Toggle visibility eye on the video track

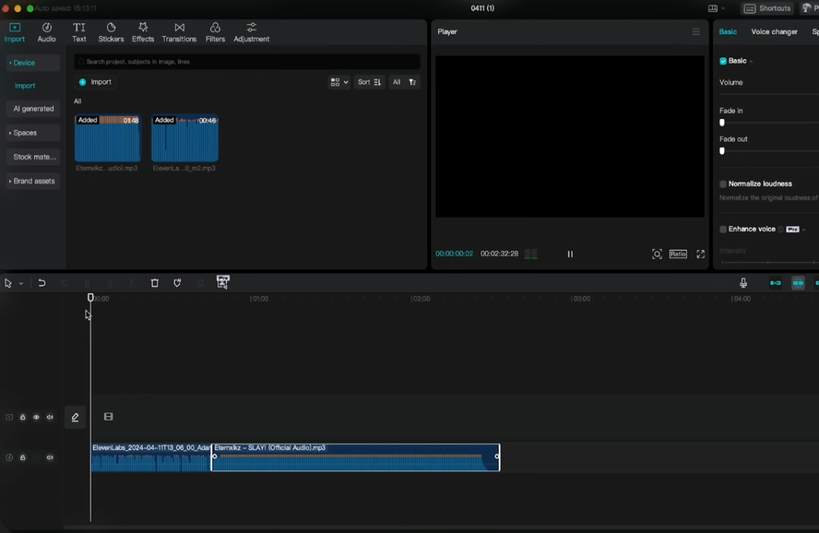36,417
